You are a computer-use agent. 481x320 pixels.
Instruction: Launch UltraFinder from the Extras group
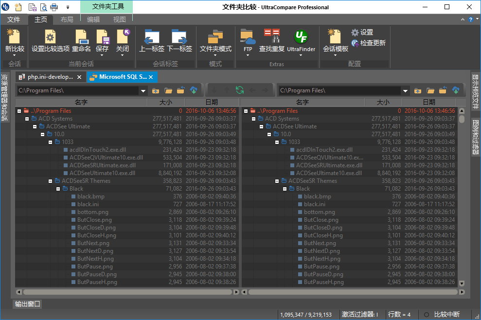click(x=301, y=41)
